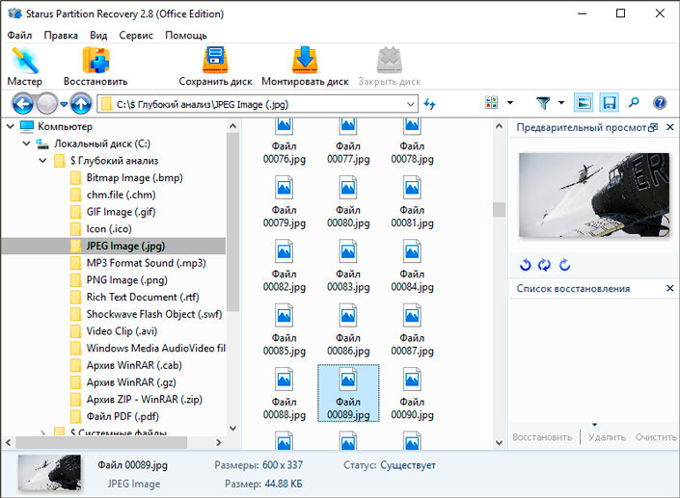
Task: Click Удалить in recovery list panel
Action: point(607,437)
